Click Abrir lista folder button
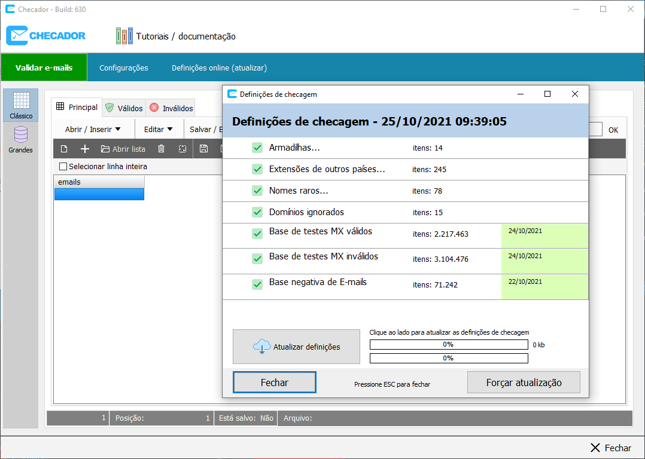 (x=123, y=149)
